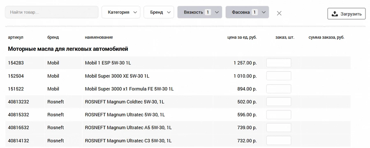Viewport: 370px width, 148px height.
Task: Click order field for Mobil Super 3000 x1 Formula FE
Action: (279, 89)
